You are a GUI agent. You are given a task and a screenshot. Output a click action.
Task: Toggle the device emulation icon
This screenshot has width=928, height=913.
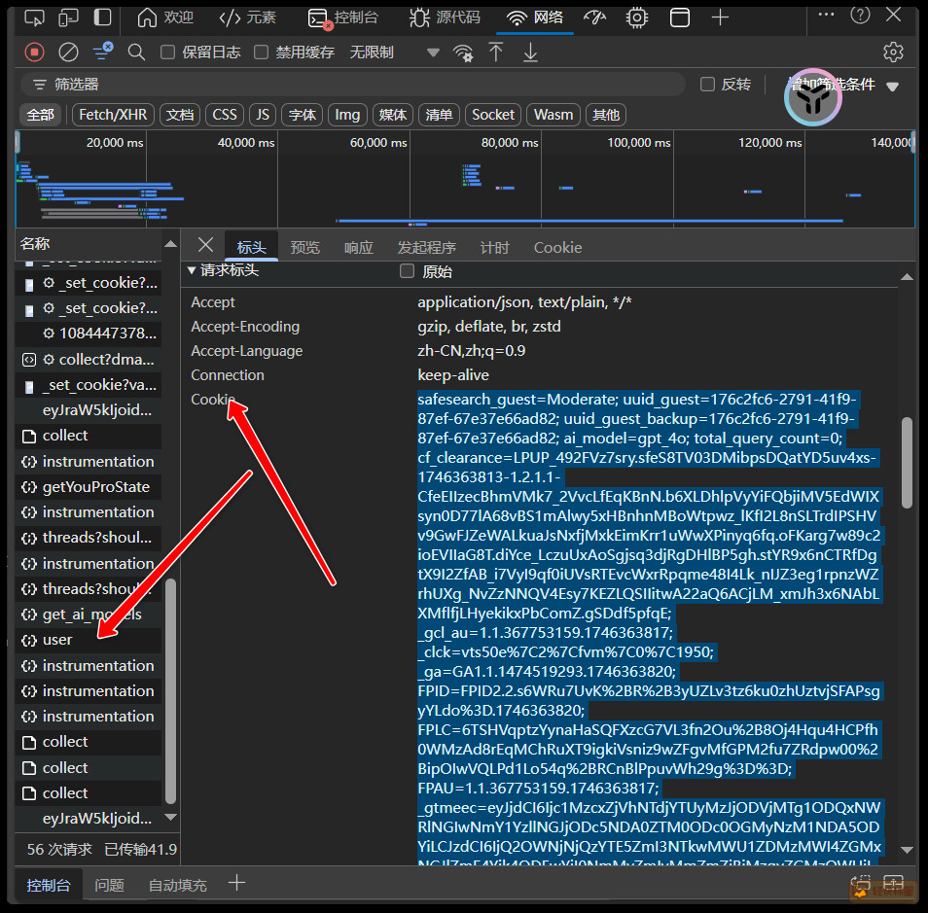tap(68, 18)
